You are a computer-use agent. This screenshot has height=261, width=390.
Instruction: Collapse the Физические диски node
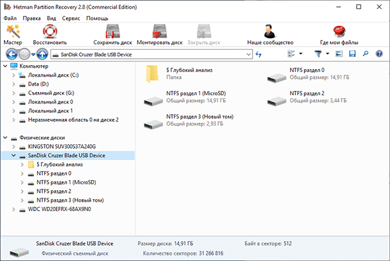point(5,138)
